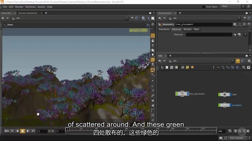Enable the Auto Takes checkbox
Viewport: 252px width, 141px height.
pos(204,7)
